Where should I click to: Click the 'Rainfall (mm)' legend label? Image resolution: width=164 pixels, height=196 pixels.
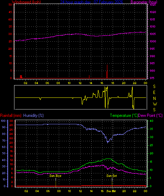click(11, 115)
